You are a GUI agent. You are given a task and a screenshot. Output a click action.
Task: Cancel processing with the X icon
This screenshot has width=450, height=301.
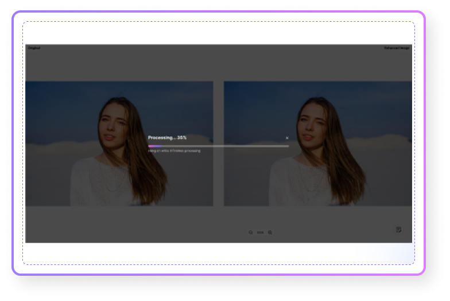pyautogui.click(x=287, y=138)
